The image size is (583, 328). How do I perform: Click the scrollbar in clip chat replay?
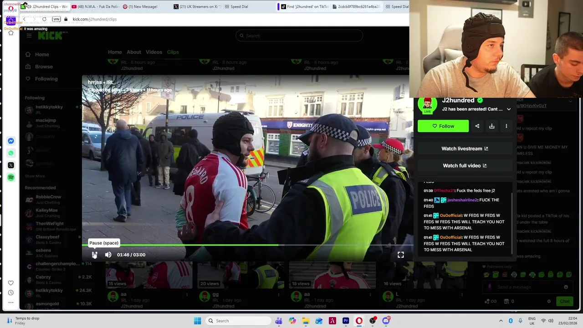click(x=512, y=223)
